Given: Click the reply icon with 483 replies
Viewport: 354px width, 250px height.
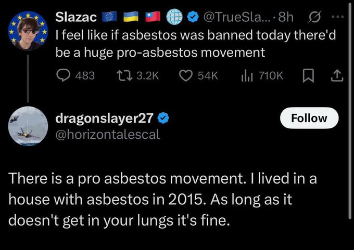Looking at the screenshot, I should pos(64,75).
